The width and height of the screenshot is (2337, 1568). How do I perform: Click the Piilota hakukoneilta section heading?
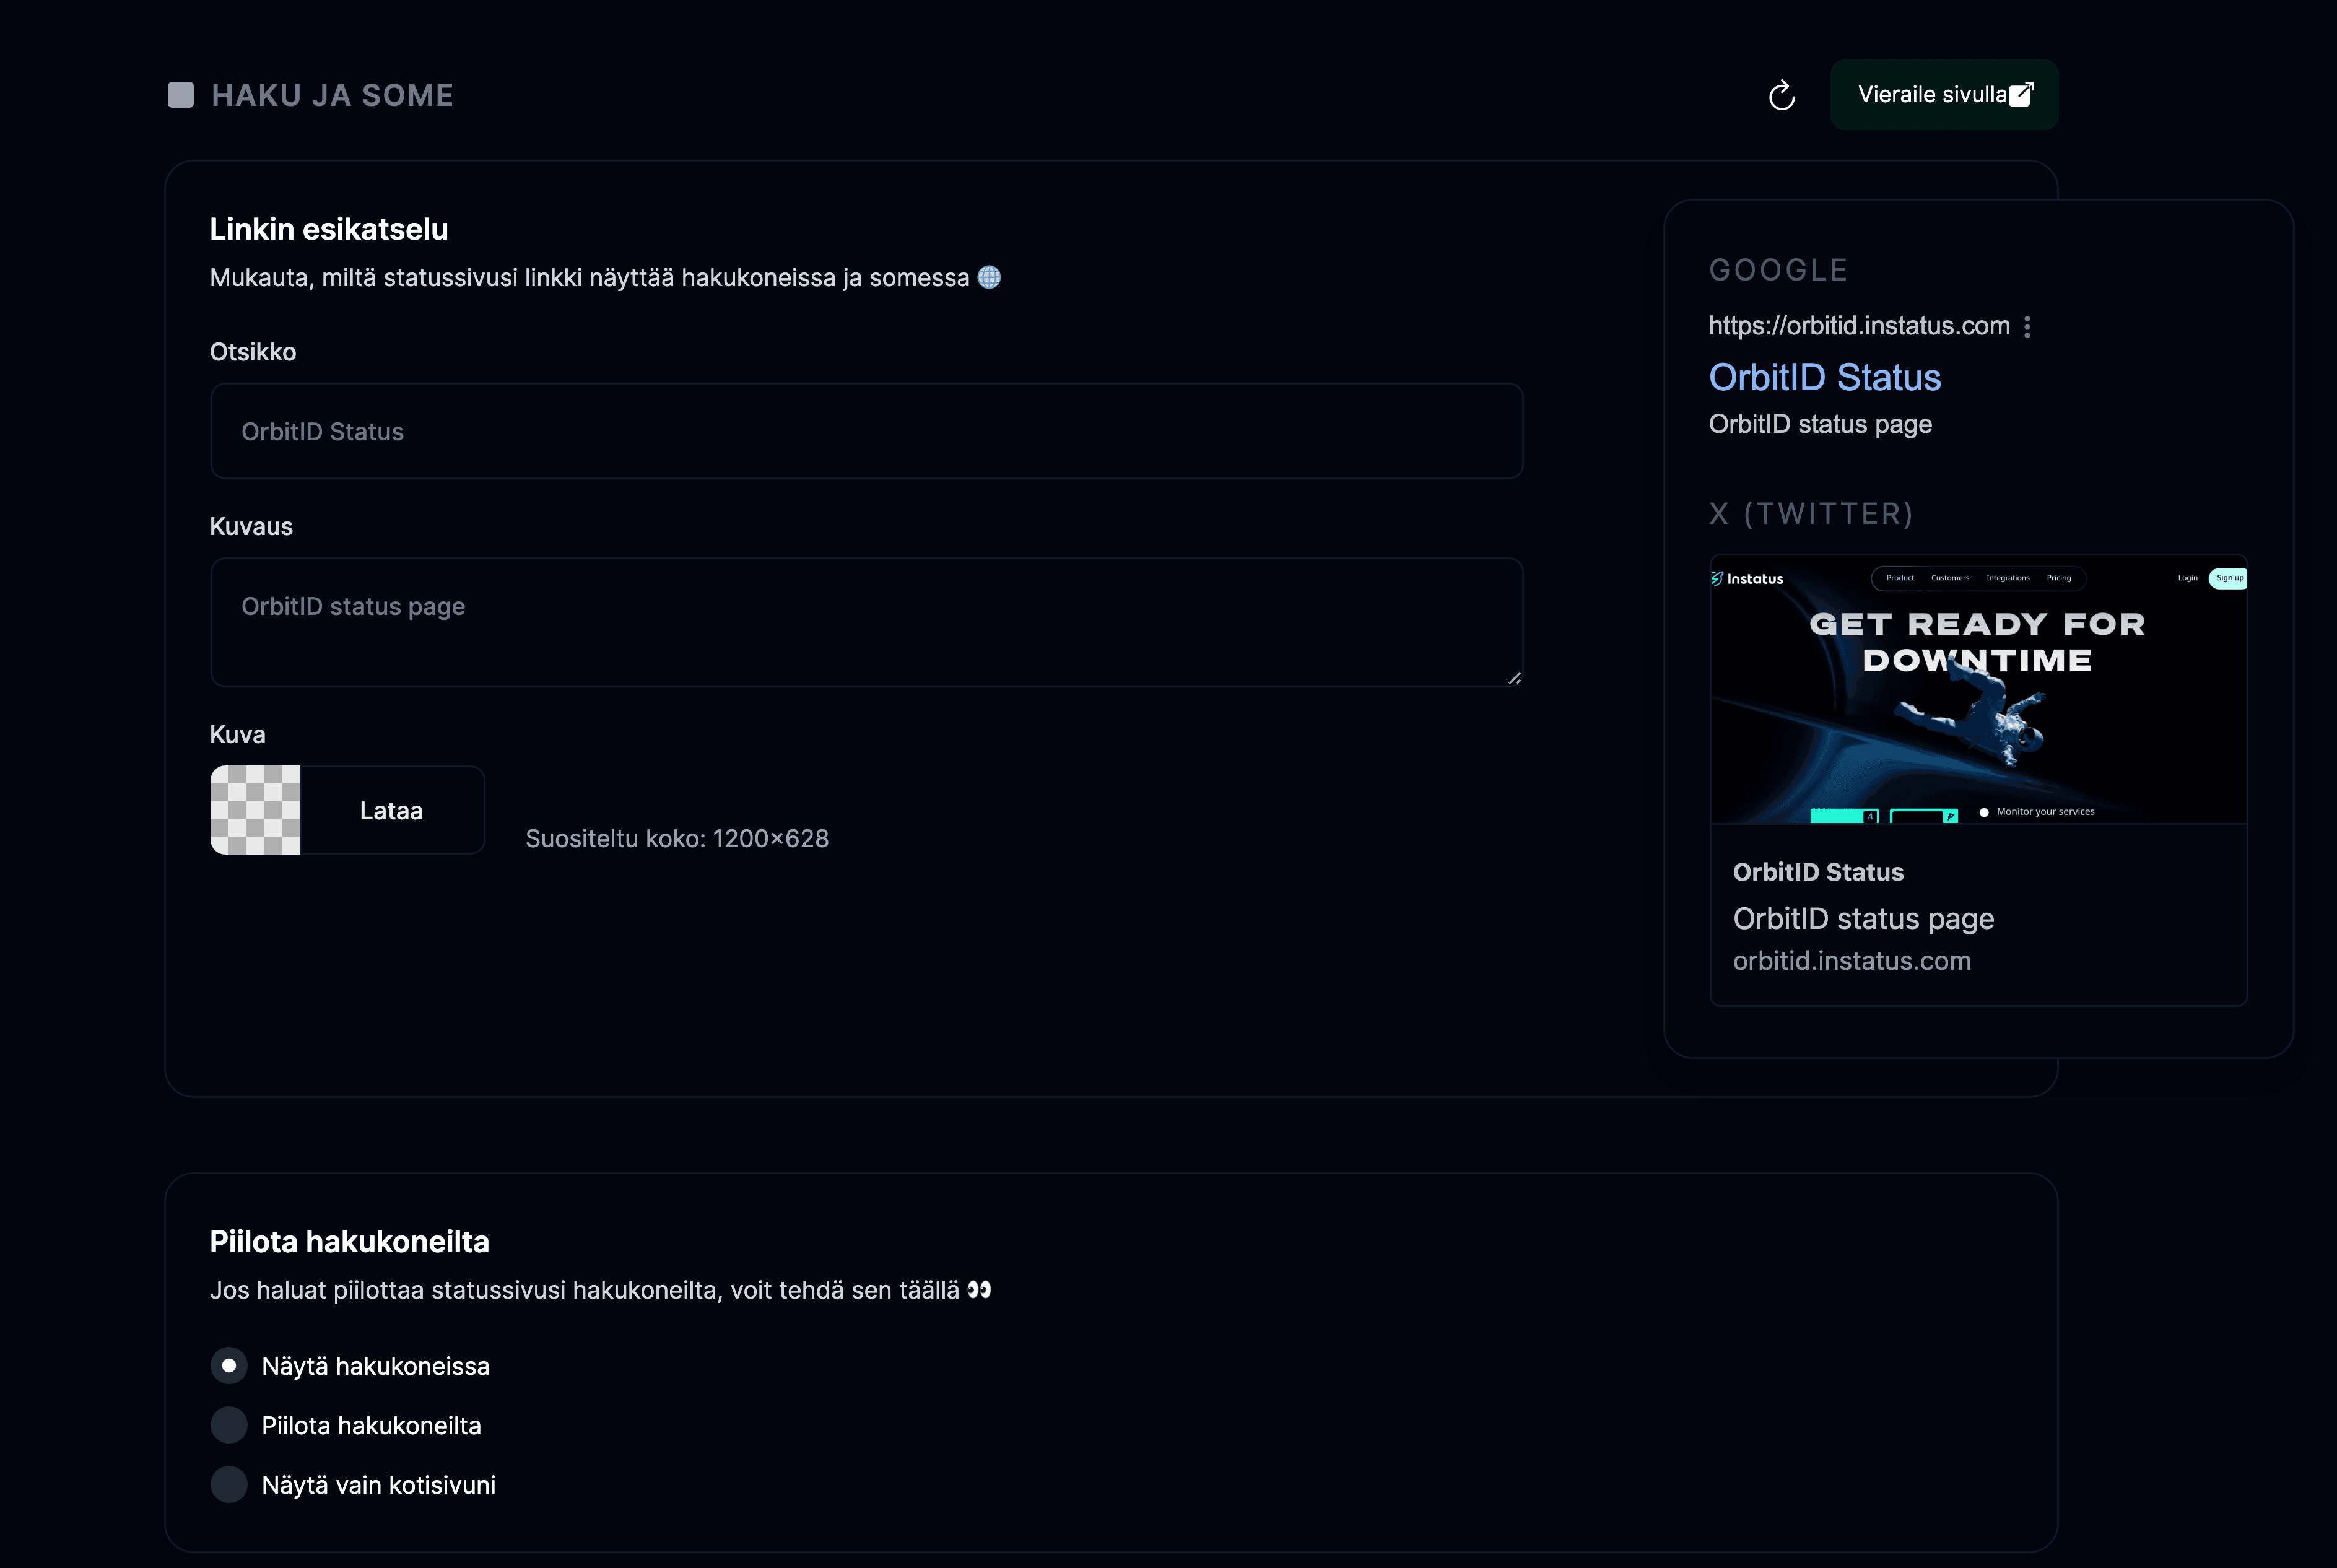pyautogui.click(x=349, y=1242)
